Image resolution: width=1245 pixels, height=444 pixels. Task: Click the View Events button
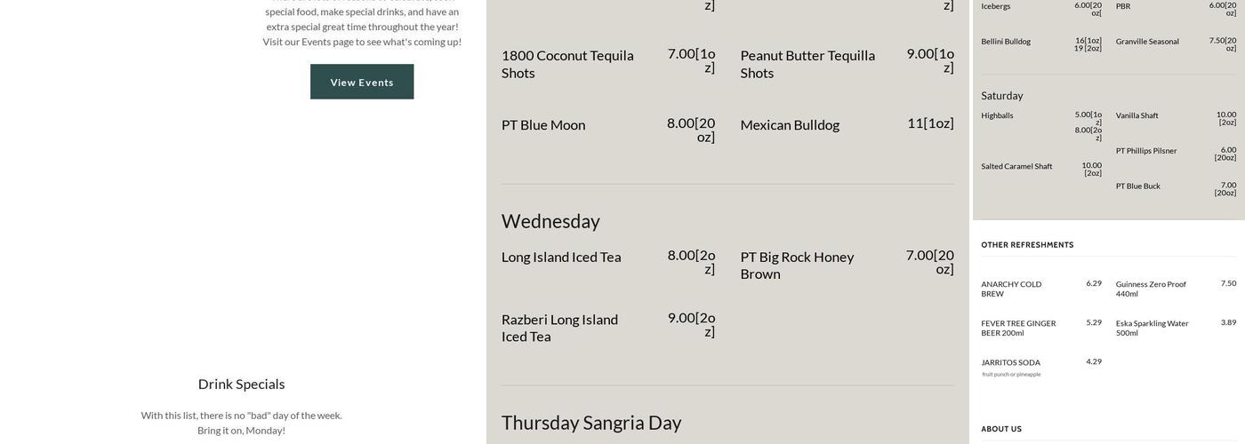pos(362,82)
